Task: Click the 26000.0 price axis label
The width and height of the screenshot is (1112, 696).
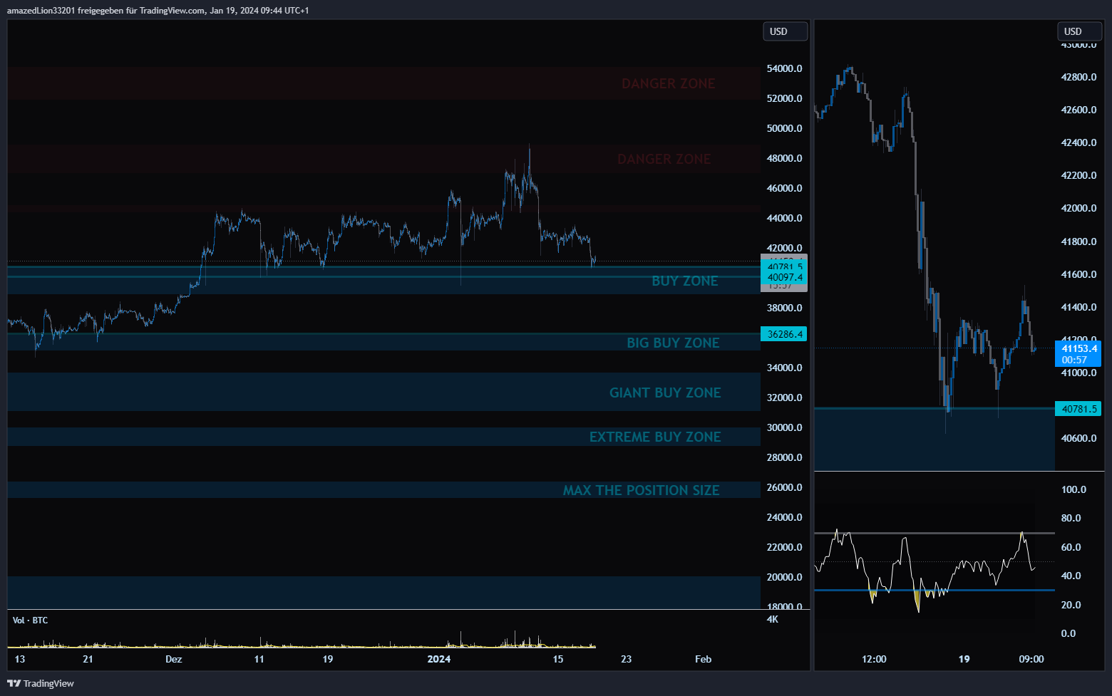Action: point(784,487)
